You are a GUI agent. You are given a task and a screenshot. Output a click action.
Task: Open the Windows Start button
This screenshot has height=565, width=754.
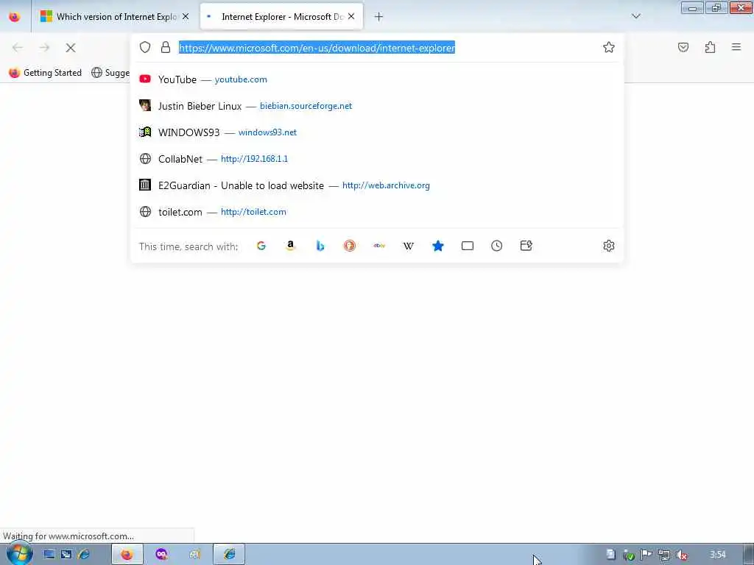19,554
